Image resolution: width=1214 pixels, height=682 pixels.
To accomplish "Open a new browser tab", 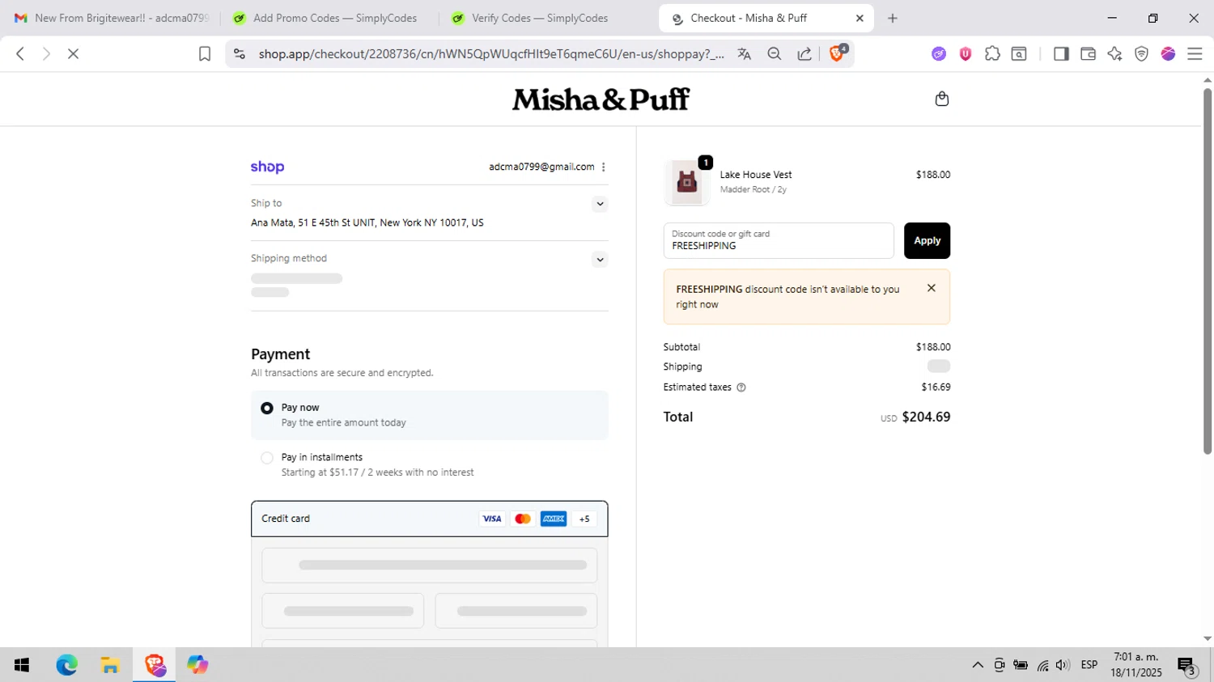I will (893, 18).
